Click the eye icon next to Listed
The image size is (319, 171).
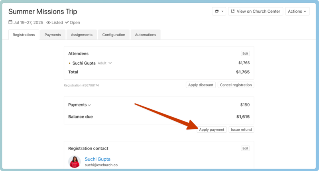(x=49, y=23)
